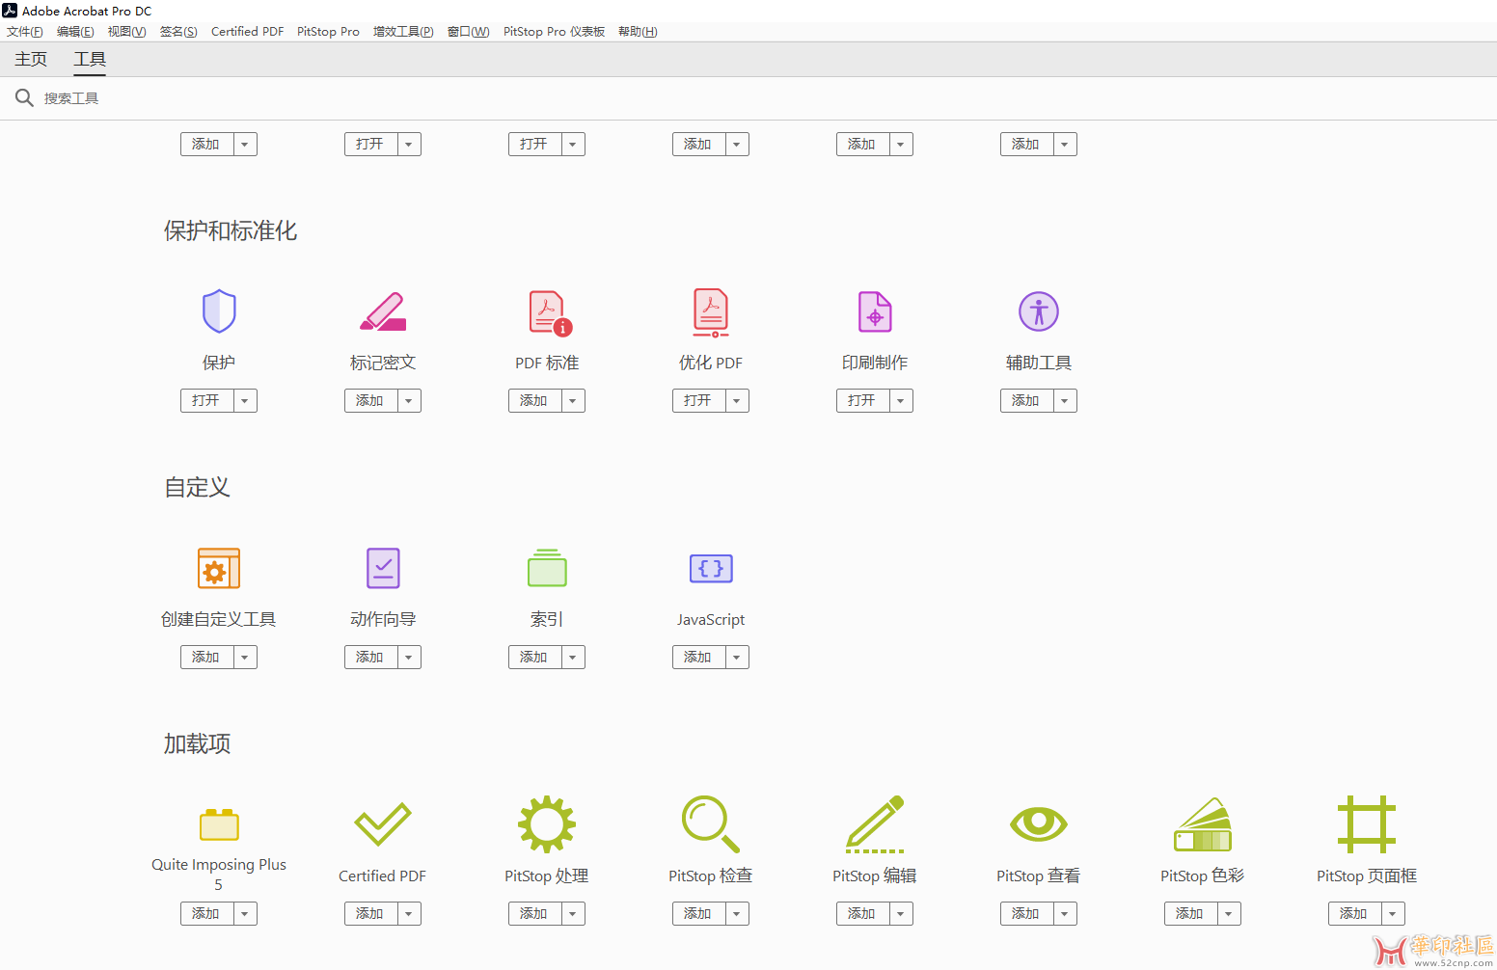This screenshot has height=970, width=1497.
Task: Click the 优化 PDF icon
Action: click(711, 312)
